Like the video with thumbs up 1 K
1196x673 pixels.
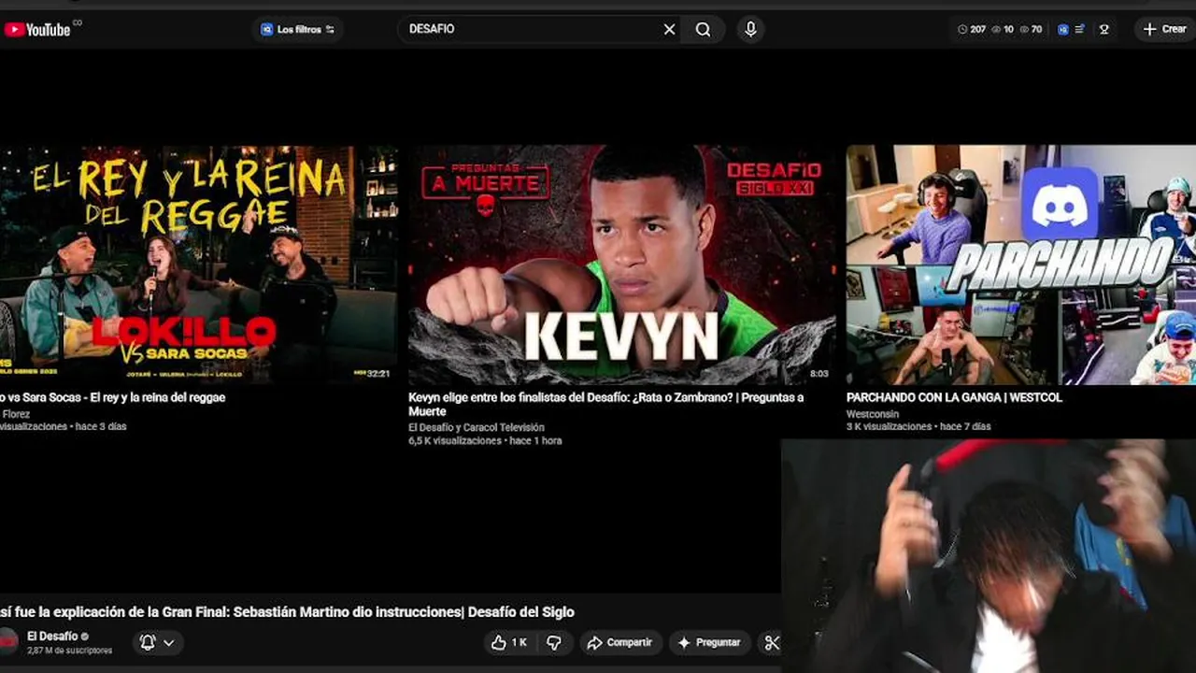pyautogui.click(x=510, y=642)
